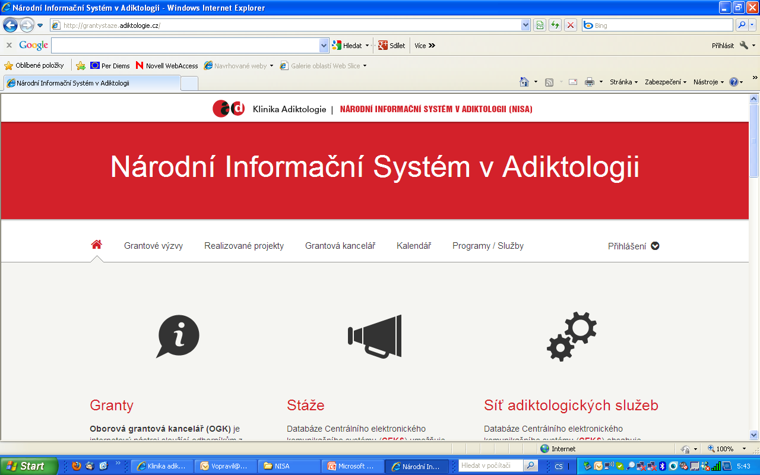This screenshot has width=760, height=475.
Task: Select the Národní Informační Systém browser tab
Action: pyautogui.click(x=91, y=83)
